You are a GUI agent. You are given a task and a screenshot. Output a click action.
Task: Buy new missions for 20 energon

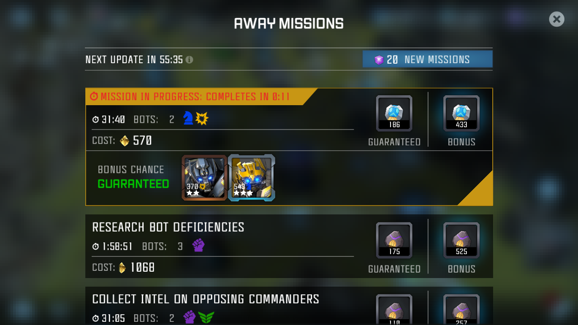pos(427,59)
